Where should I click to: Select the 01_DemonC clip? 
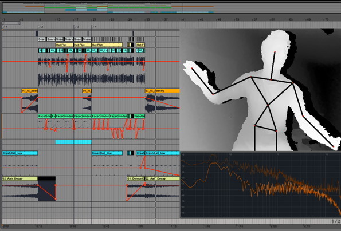[x=136, y=178]
